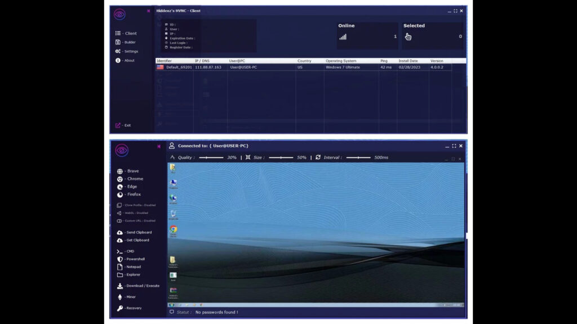The image size is (577, 324).
Task: Click the Windows 7 Ultimate cell
Action: [343, 67]
